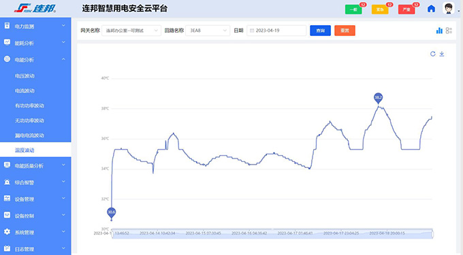Screen dimensions: 463x255
Task: Click the 电能质量分析 sidebar icon
Action: click(7, 165)
